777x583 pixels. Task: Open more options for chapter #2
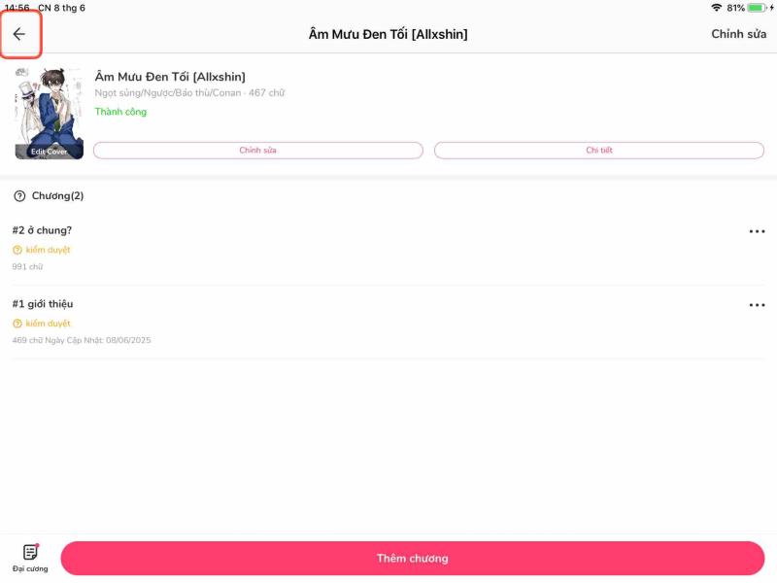757,231
